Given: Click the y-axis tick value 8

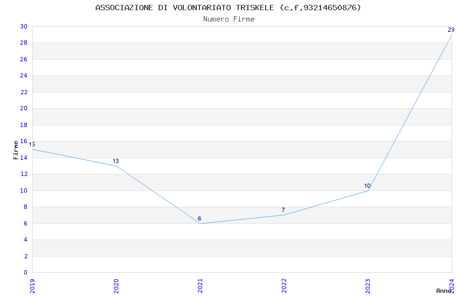Looking at the screenshot, I should click(x=26, y=207).
